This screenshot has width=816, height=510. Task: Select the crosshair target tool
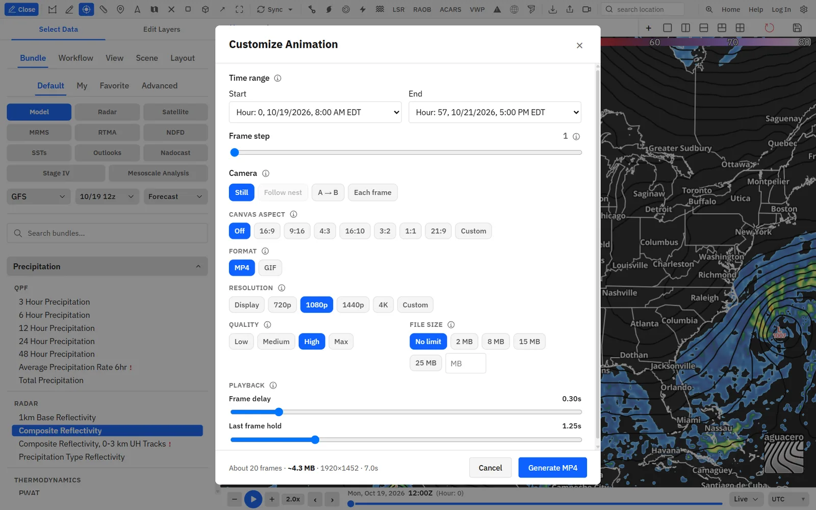pos(86,9)
